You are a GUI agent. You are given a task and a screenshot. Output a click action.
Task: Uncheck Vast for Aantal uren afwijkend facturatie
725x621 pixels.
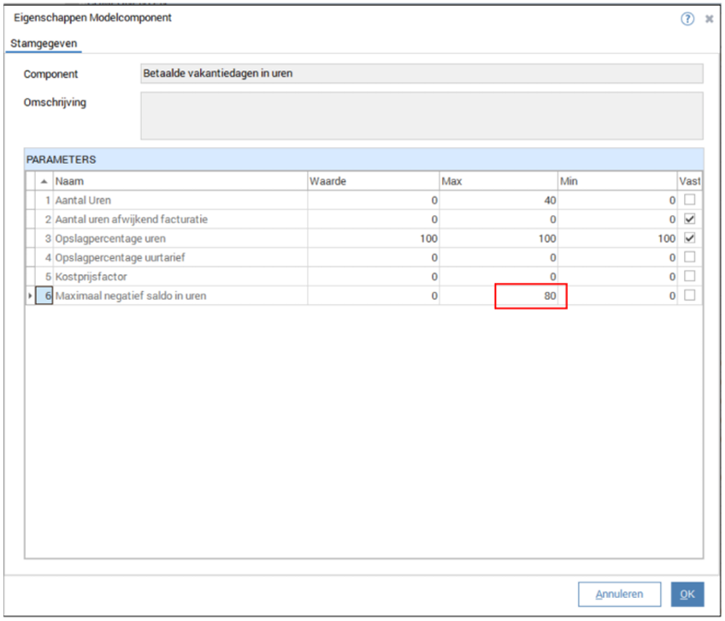[690, 220]
